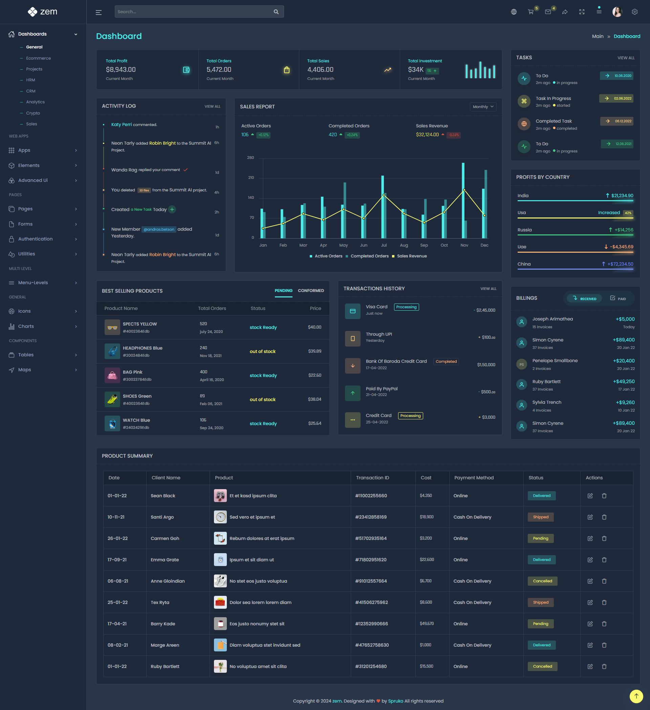Click scroll-to-top yellow arrow button

click(636, 696)
